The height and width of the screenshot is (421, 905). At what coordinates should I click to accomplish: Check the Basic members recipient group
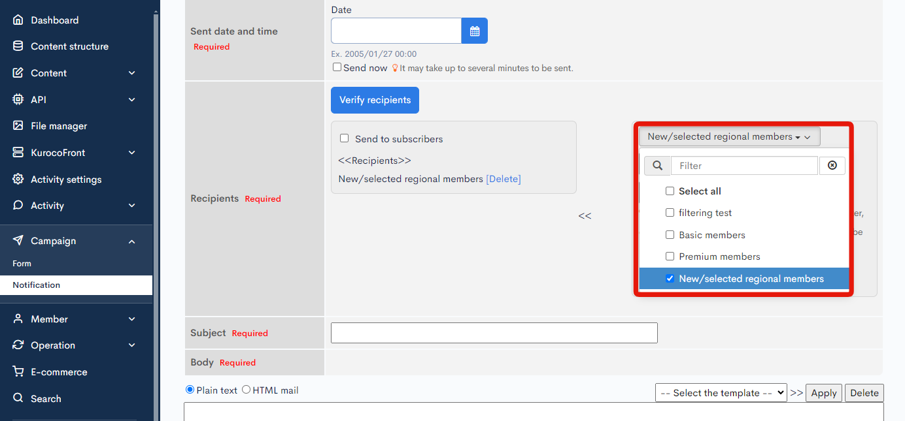[x=670, y=234]
